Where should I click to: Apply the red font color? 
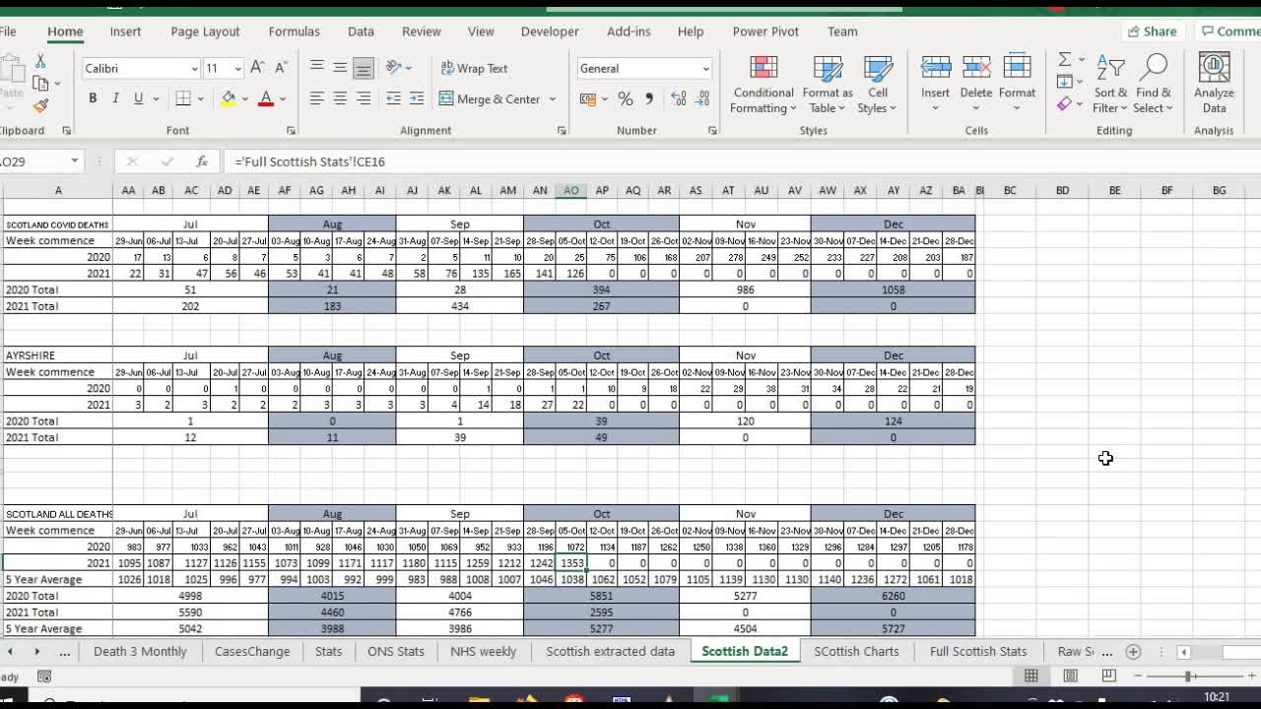tap(265, 98)
